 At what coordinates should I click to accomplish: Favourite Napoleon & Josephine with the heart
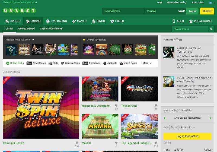[x=116, y=106]
